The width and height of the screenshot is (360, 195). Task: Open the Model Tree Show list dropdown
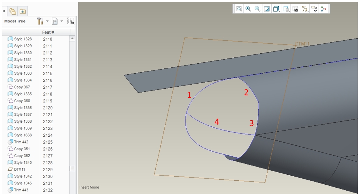[x=57, y=21]
